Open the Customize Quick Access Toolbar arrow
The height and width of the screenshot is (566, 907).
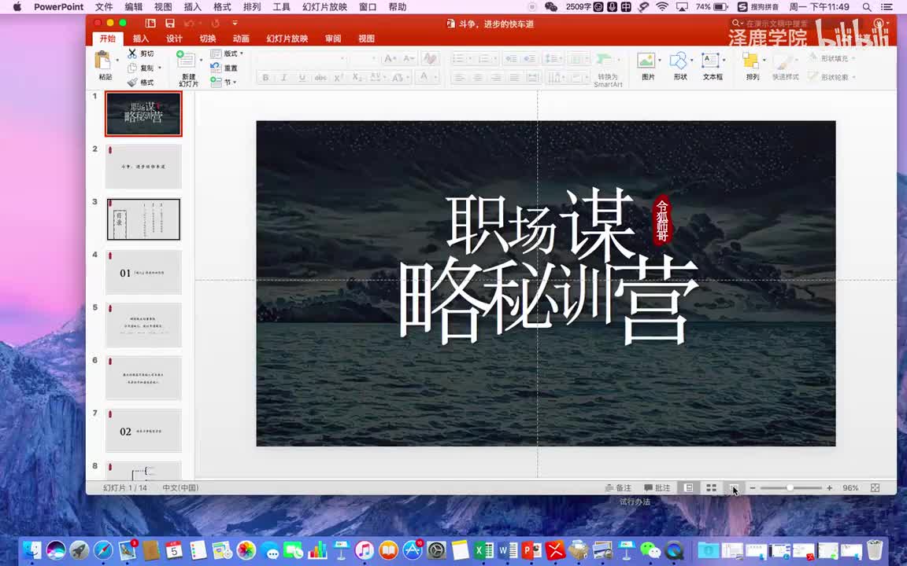point(235,24)
